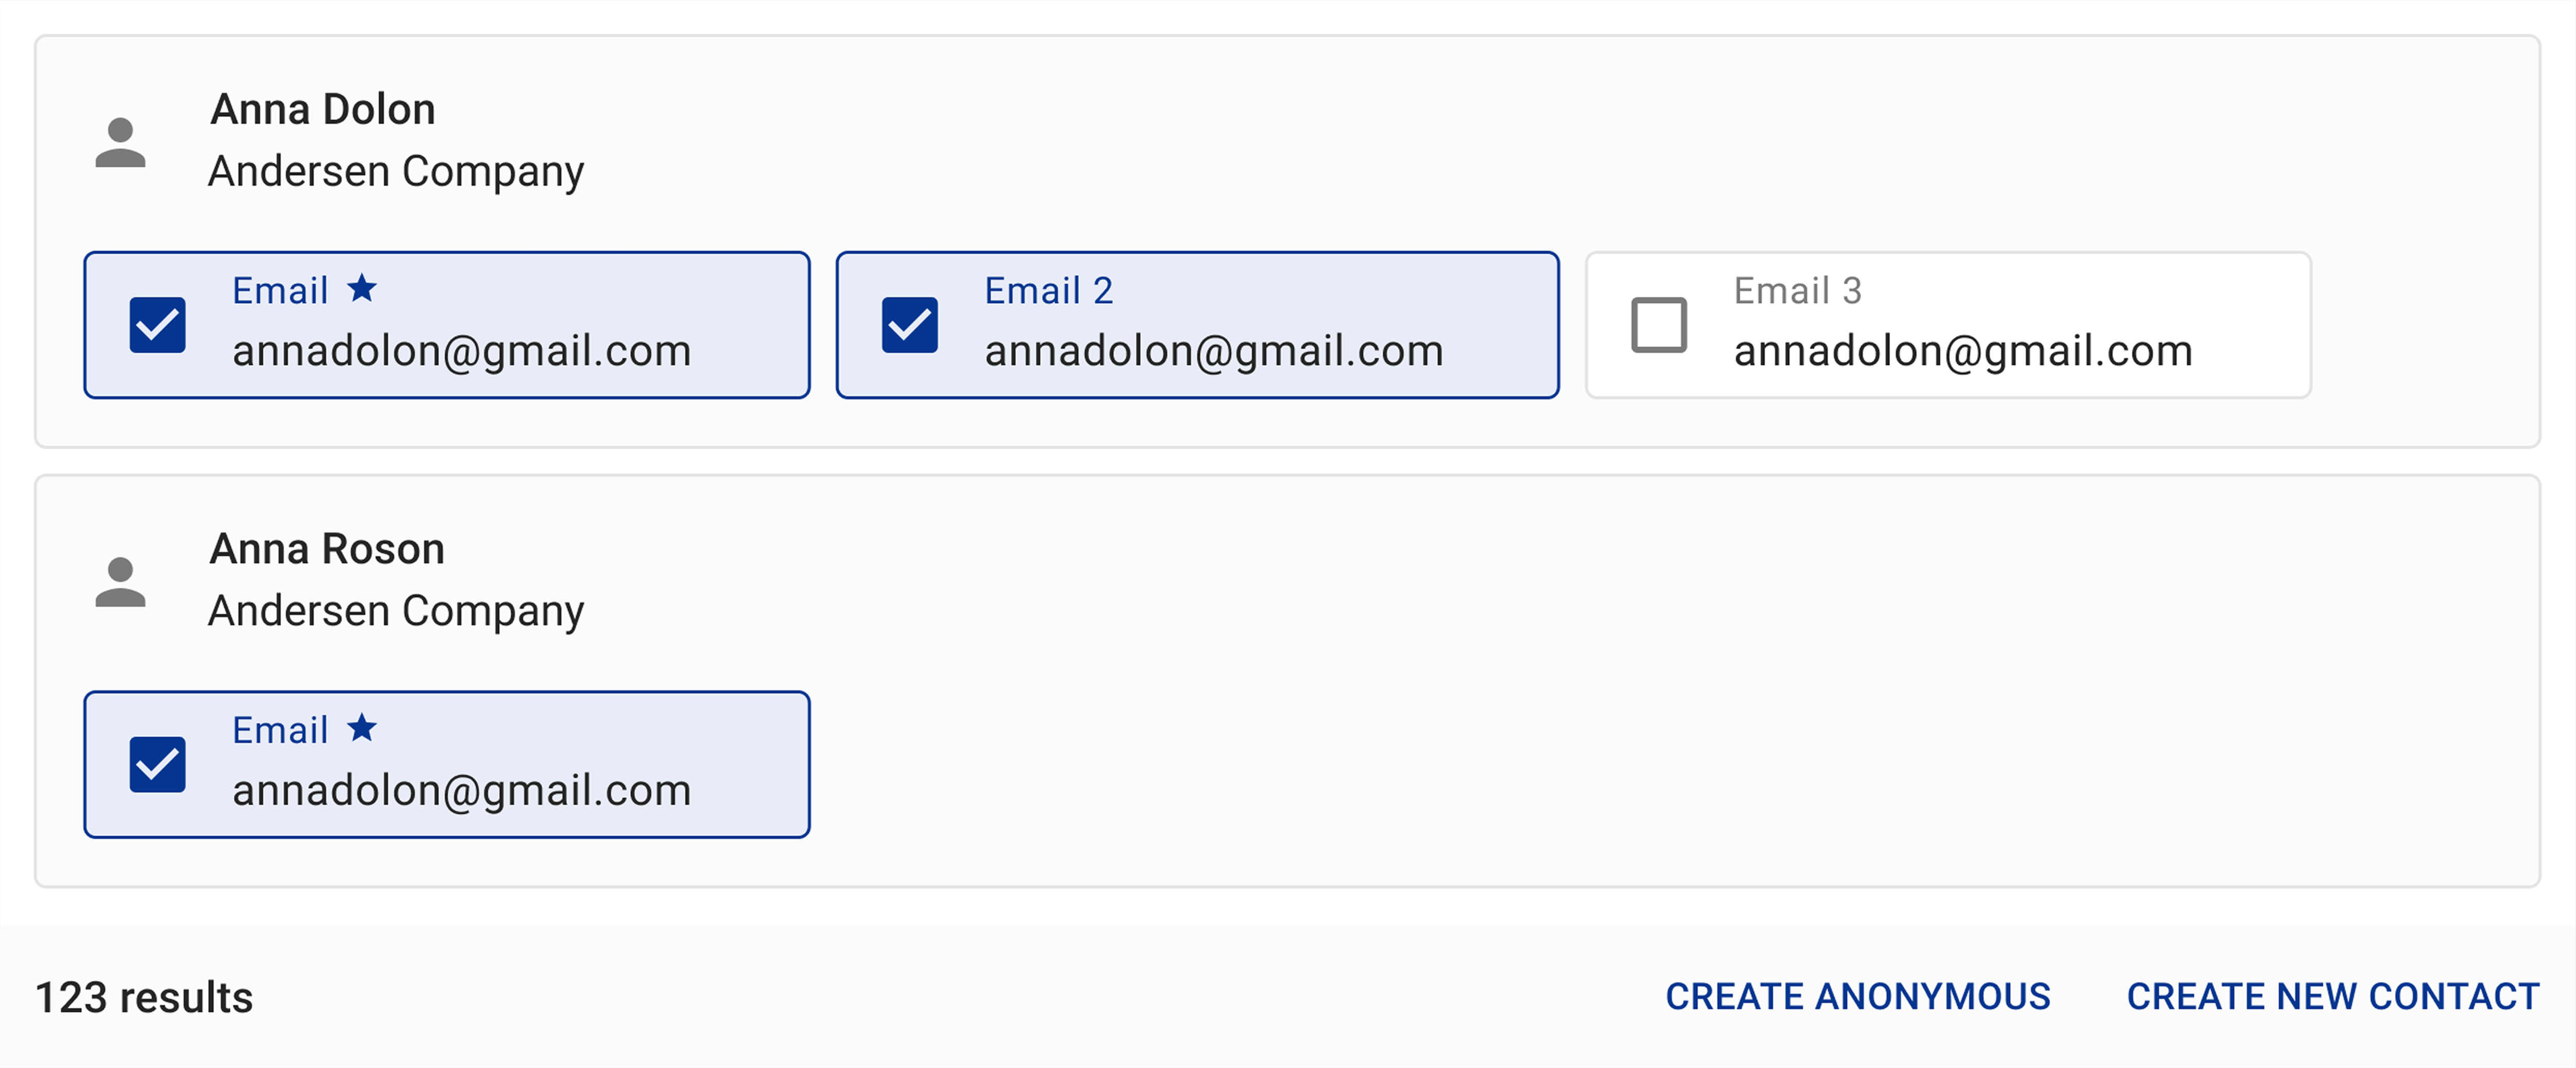Check the Email 3 checkbox
The image size is (2576, 1068).
pos(1658,325)
